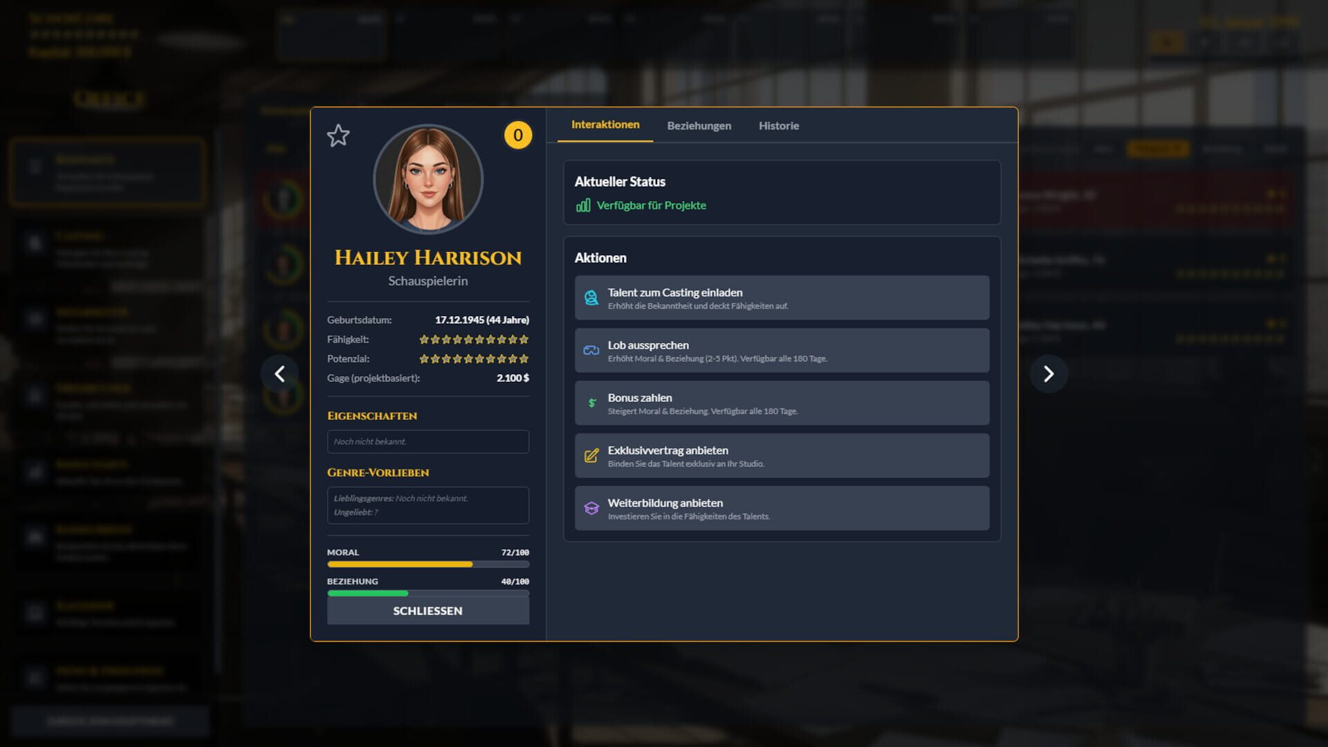Click the graduation cap Weiterbildung icon

591,508
